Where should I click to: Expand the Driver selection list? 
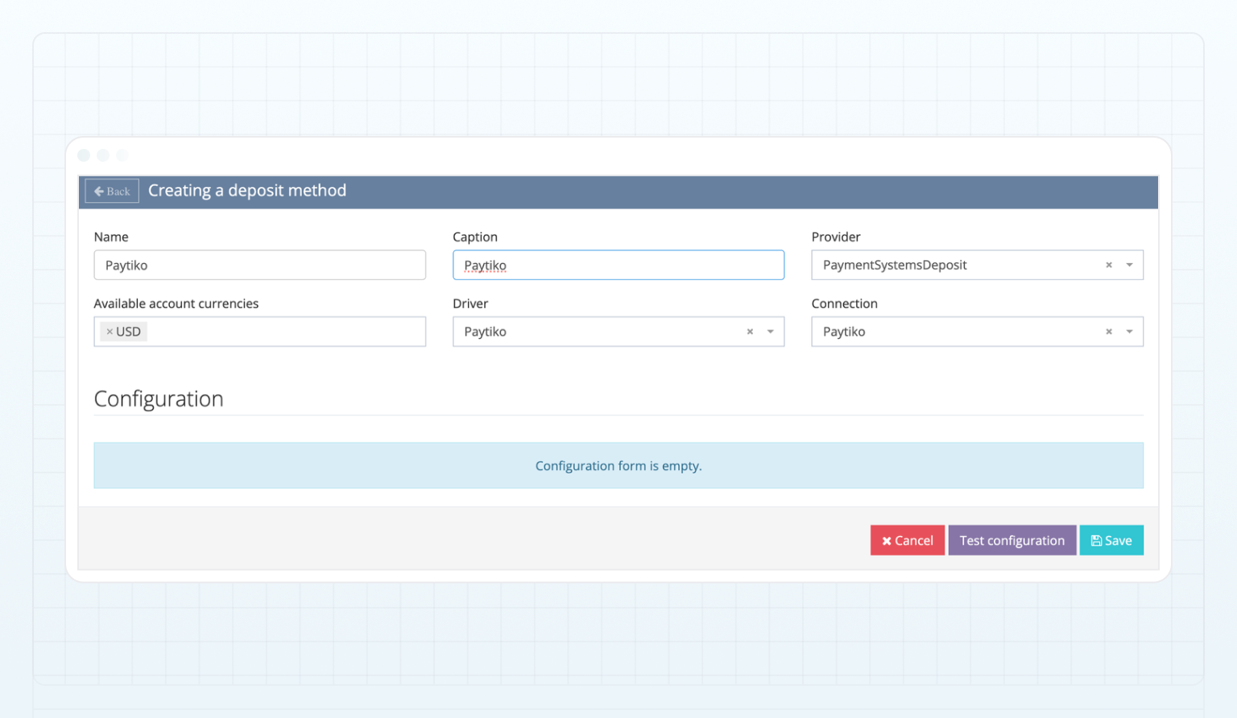[x=770, y=331]
